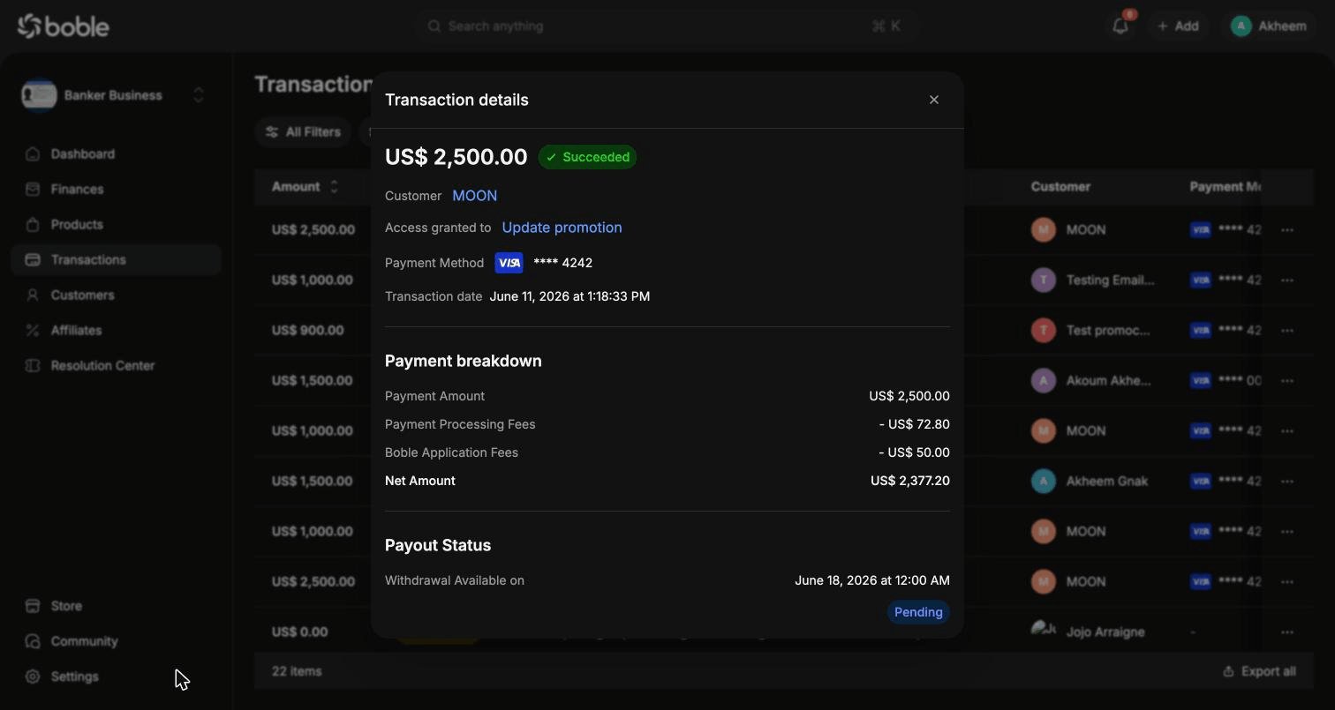Click the Export all button
This screenshot has height=710, width=1335.
point(1259,671)
